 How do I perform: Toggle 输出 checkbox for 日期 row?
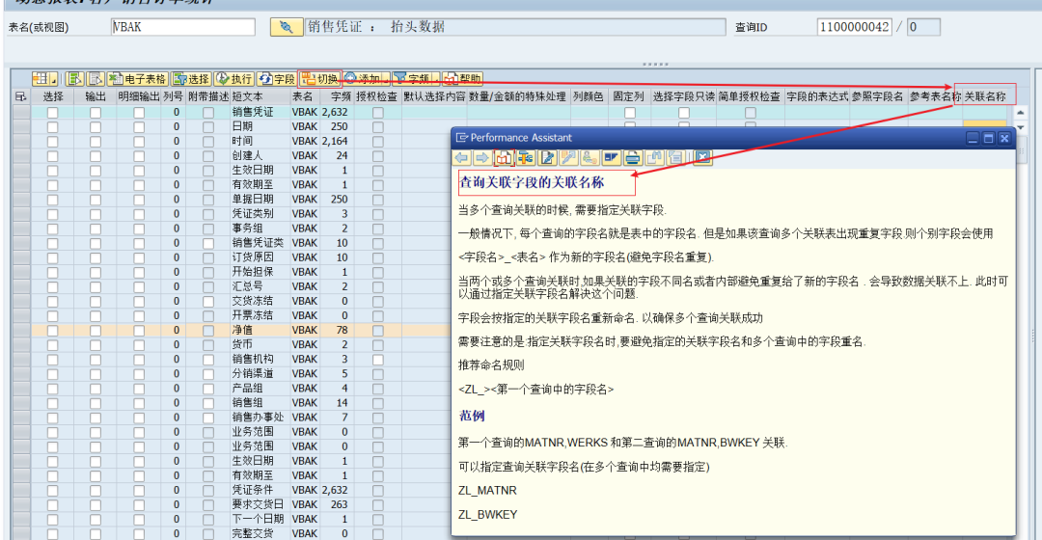coord(96,127)
